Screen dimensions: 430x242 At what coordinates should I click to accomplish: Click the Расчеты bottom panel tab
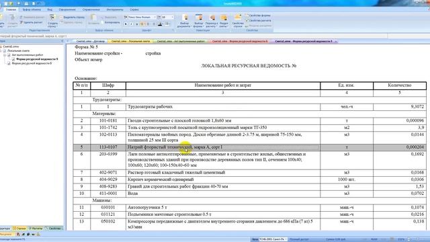point(36,229)
